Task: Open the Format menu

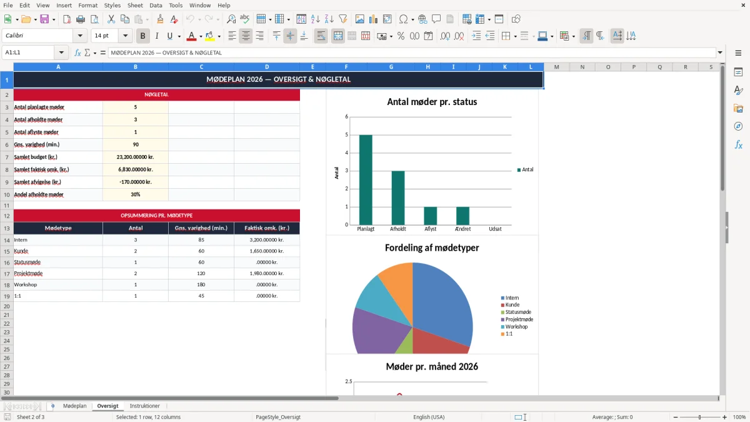Action: (x=88, y=5)
